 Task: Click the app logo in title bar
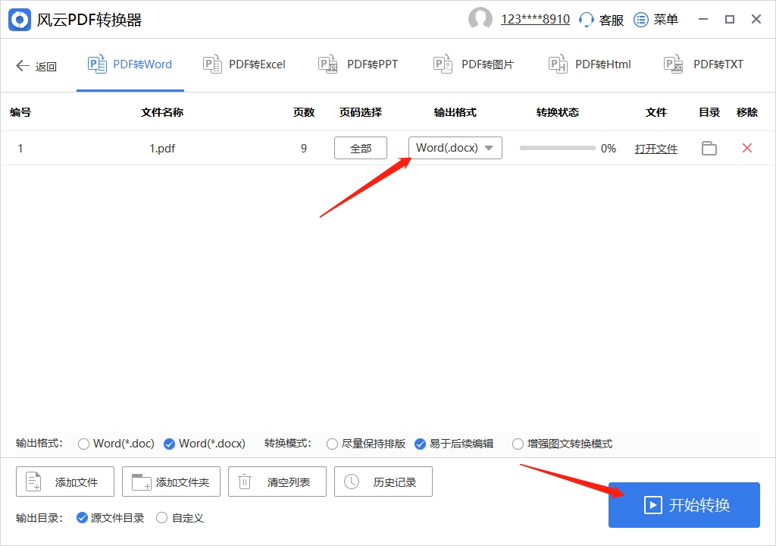(20, 20)
